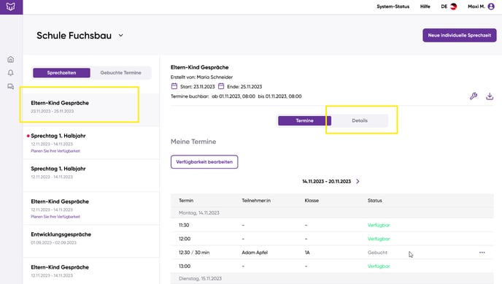Click the 13:00 appointment time

pyautogui.click(x=185, y=266)
